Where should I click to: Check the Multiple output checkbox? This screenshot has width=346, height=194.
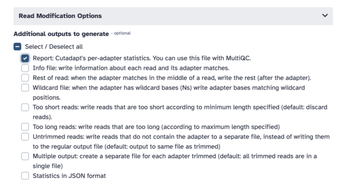point(25,156)
